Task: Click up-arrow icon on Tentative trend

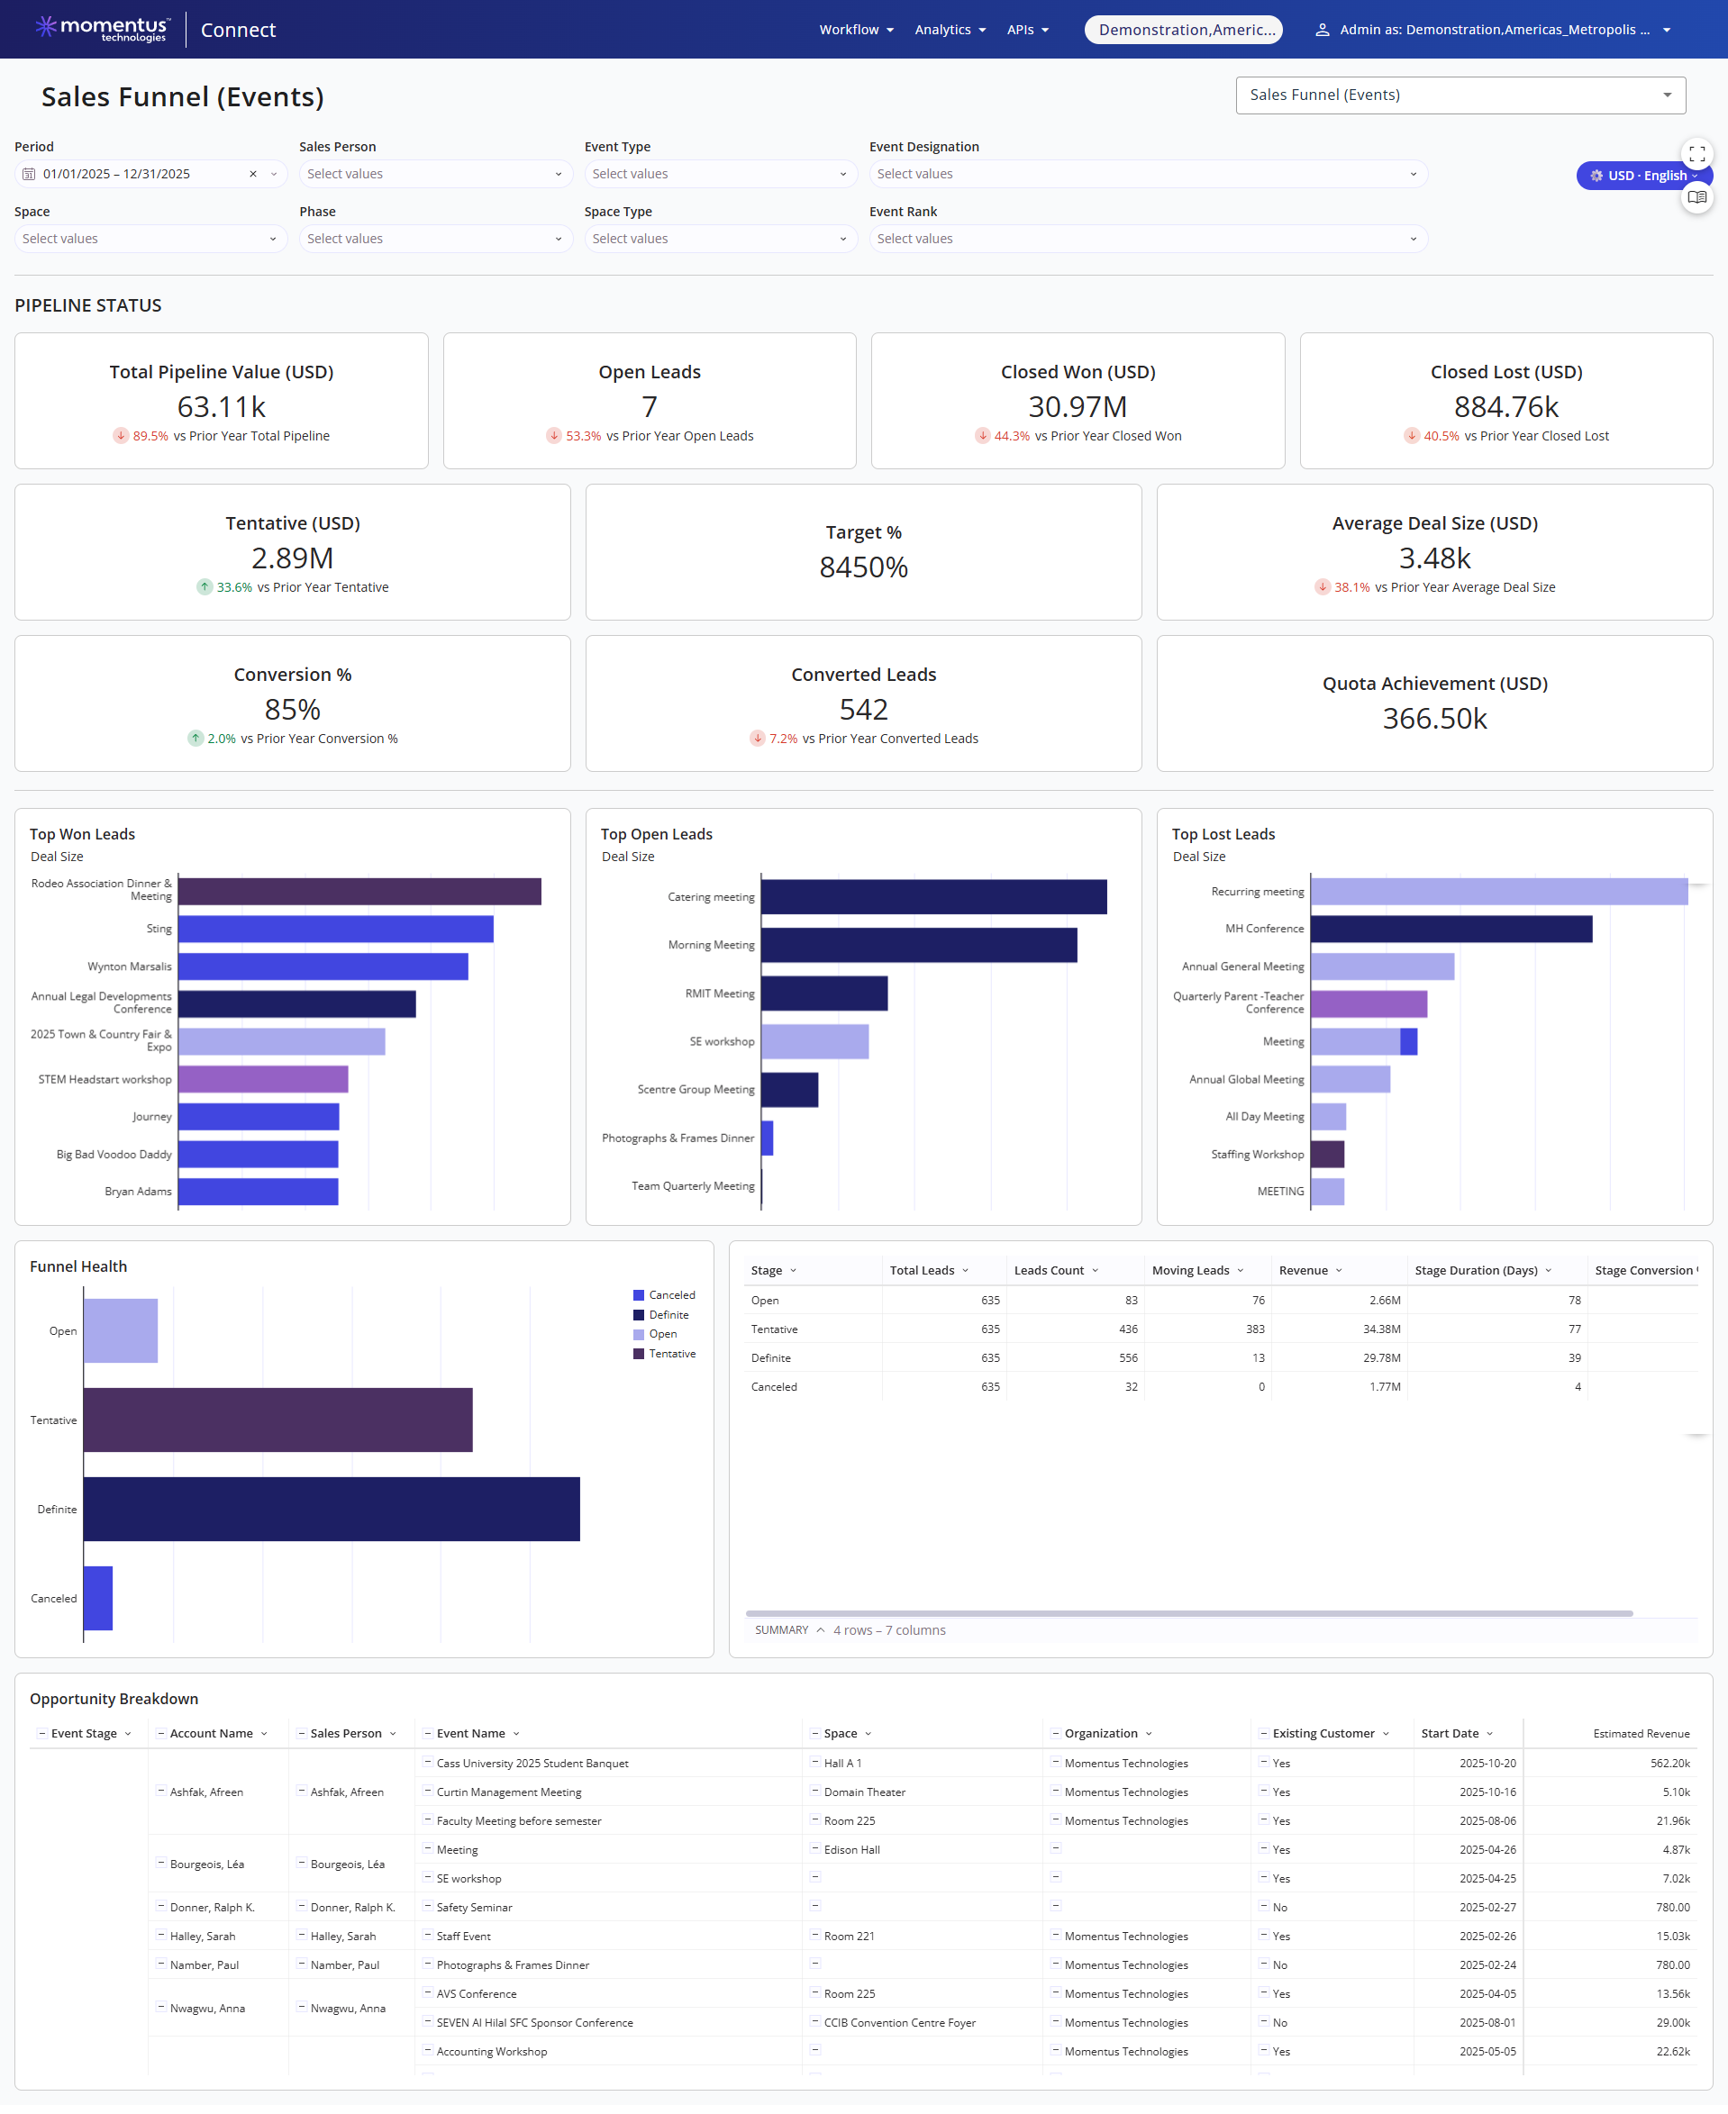Action: coord(204,586)
